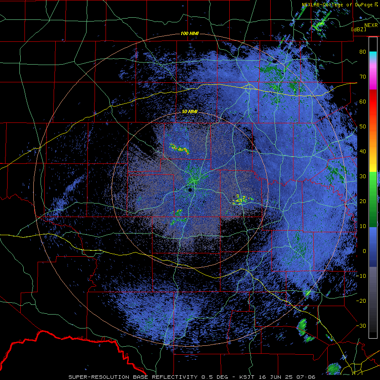Click the 100 NMI range ring label
This screenshot has width=380, height=380.
click(190, 33)
